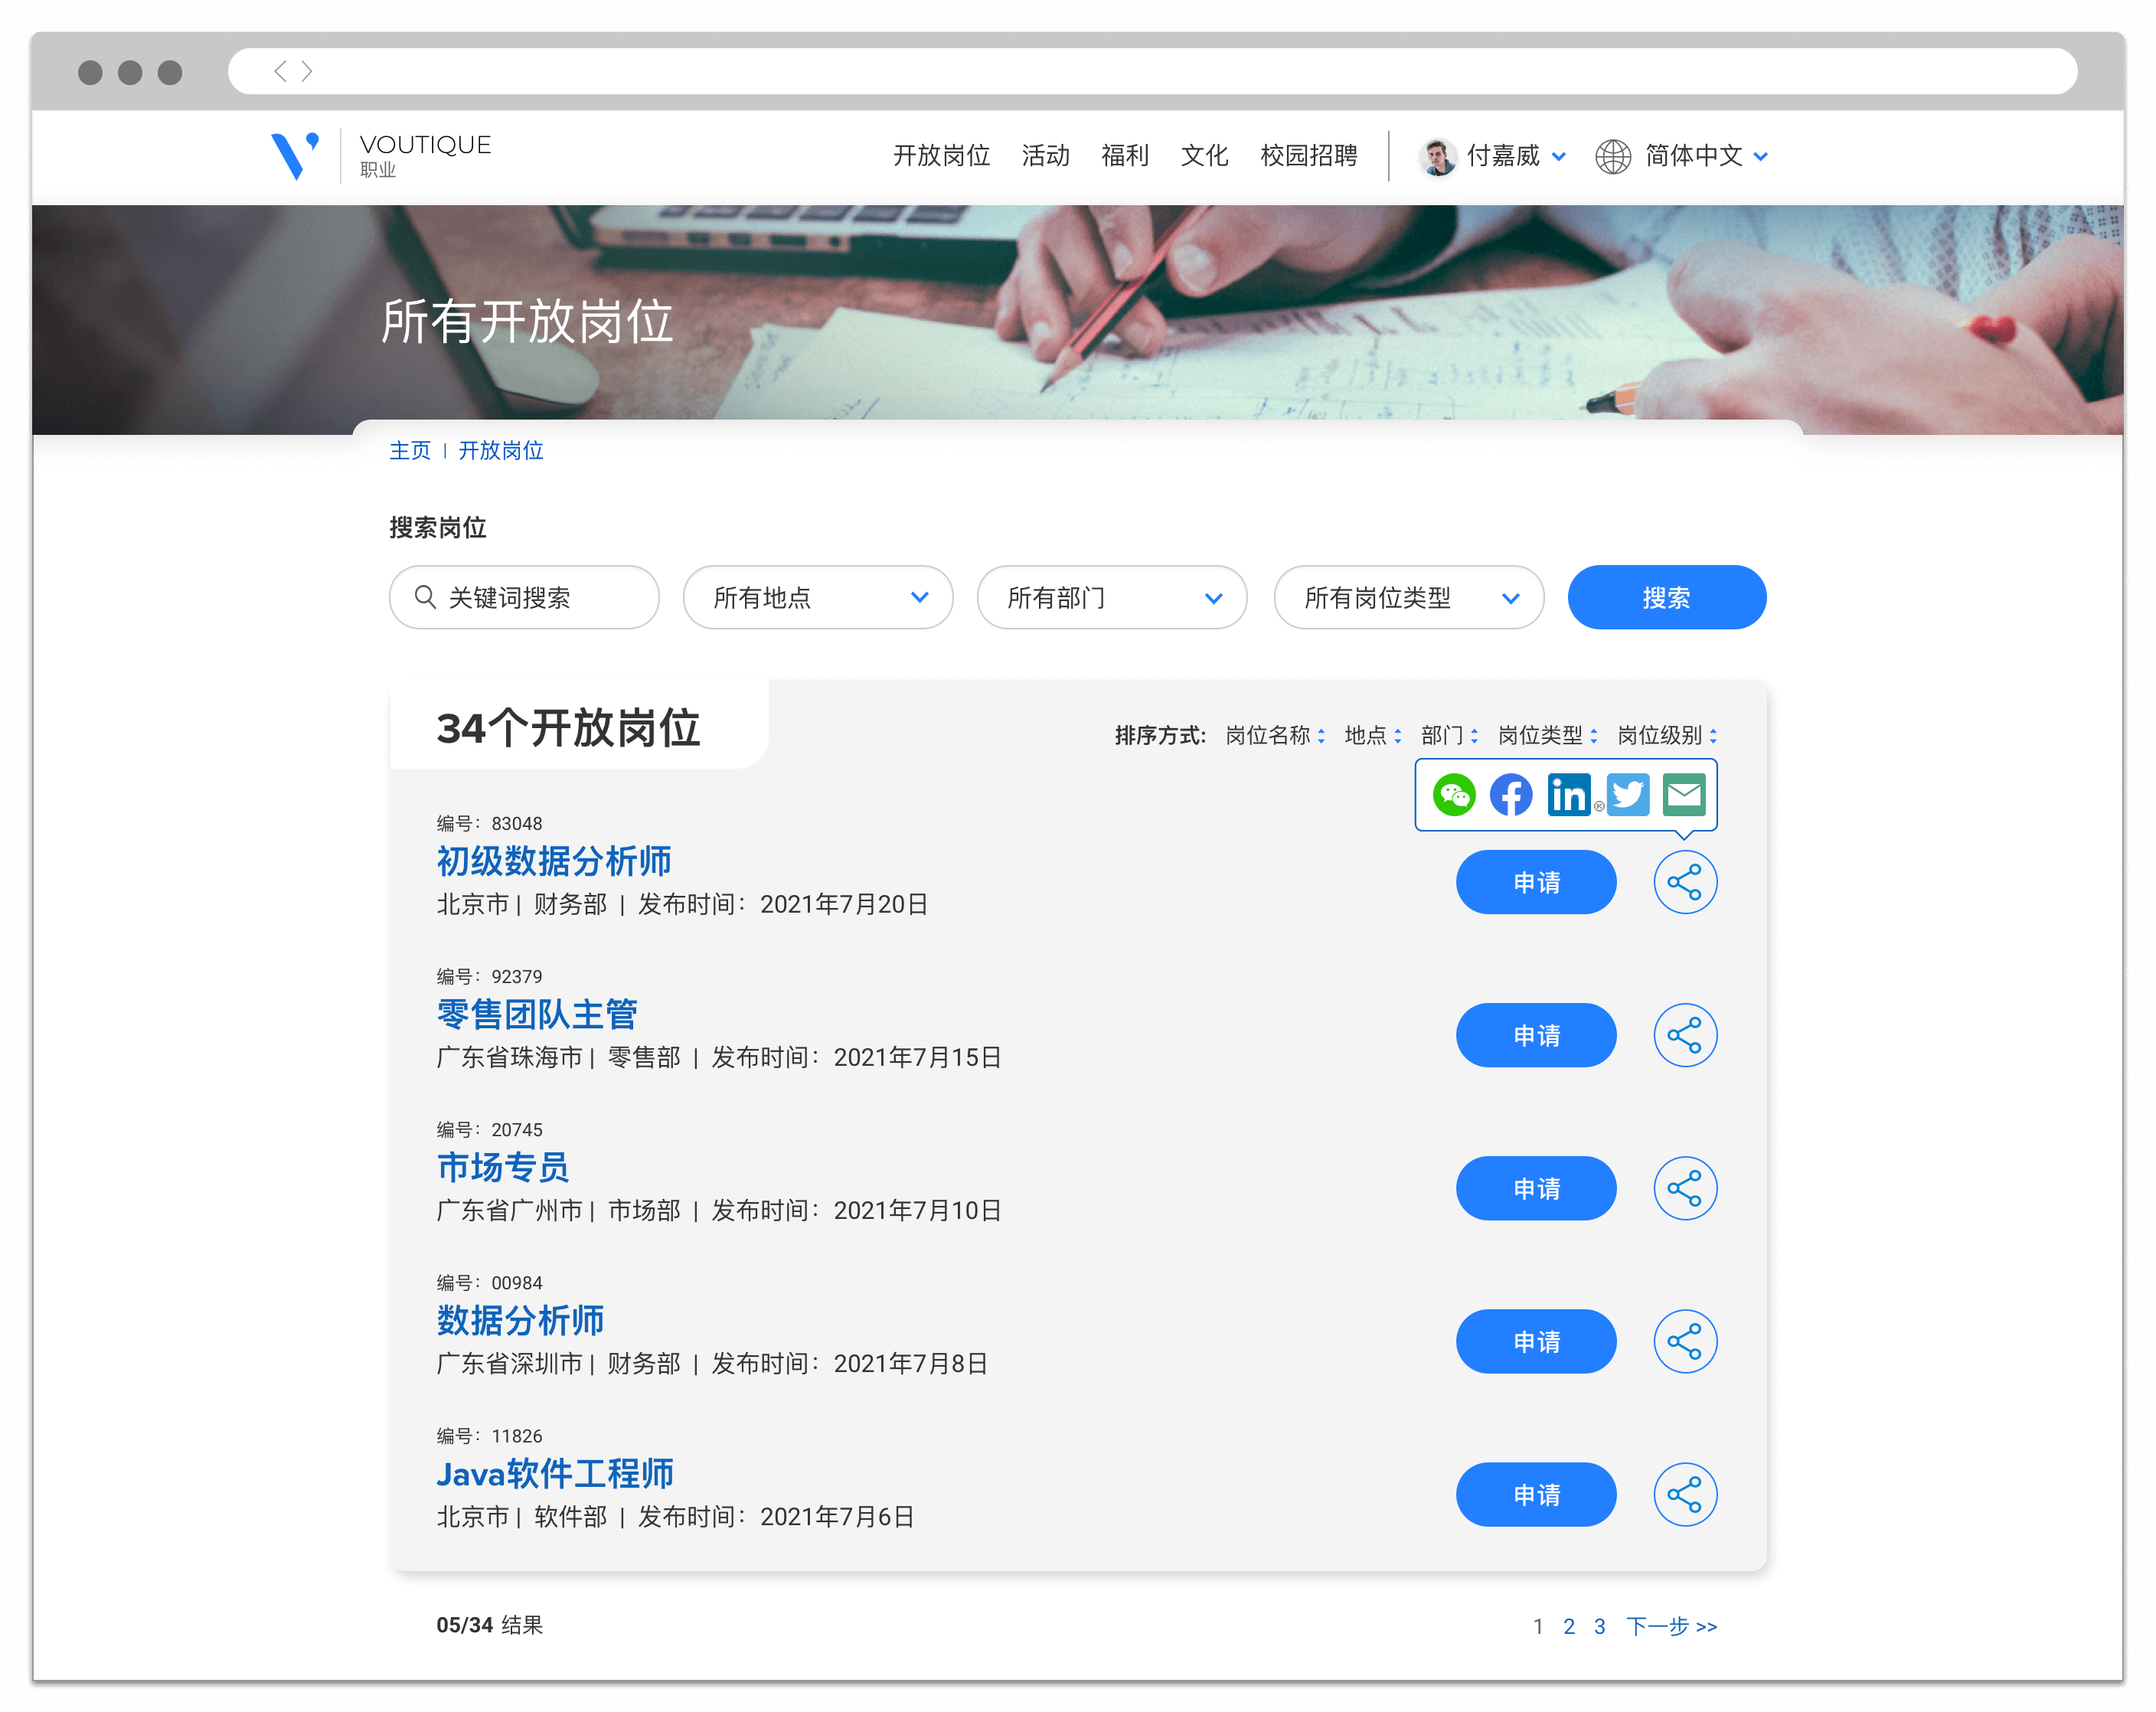Open the 所有部门 dropdown
This screenshot has height=1712, width=2156.
tap(1112, 597)
